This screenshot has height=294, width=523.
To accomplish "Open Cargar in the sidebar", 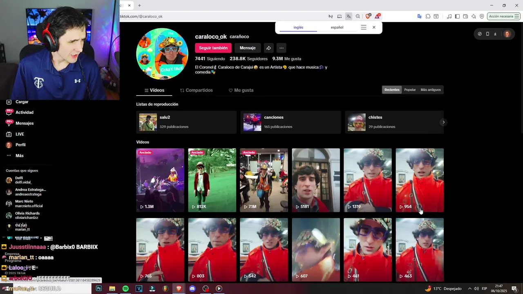I will (22, 102).
